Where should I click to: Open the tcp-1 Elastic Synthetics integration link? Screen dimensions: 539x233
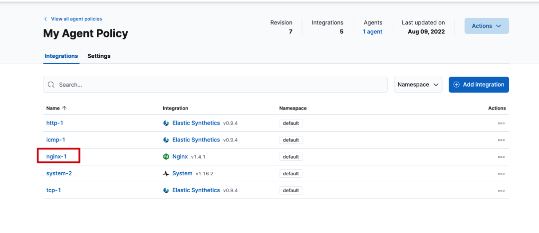coord(196,190)
